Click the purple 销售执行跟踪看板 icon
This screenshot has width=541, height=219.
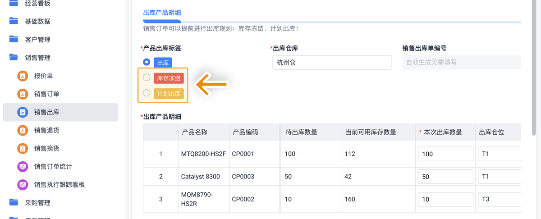tap(23, 184)
